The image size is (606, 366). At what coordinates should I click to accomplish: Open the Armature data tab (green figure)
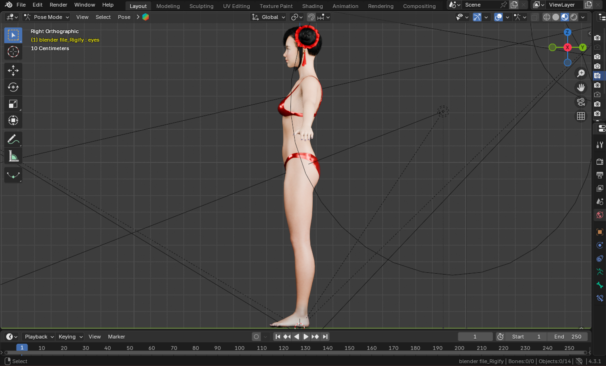(x=600, y=272)
